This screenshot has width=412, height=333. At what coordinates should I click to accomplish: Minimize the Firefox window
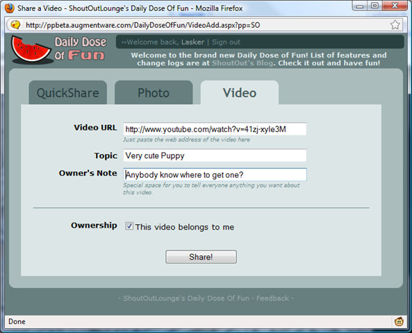360,6
